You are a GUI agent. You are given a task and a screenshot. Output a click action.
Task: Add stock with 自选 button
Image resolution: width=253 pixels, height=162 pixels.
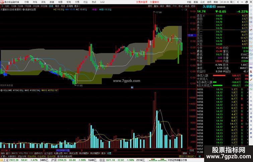pos(187,6)
